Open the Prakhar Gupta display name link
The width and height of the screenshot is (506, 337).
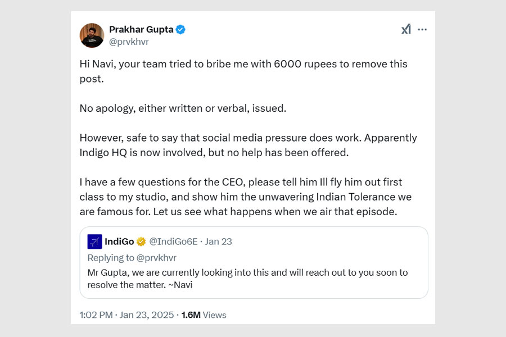click(141, 30)
